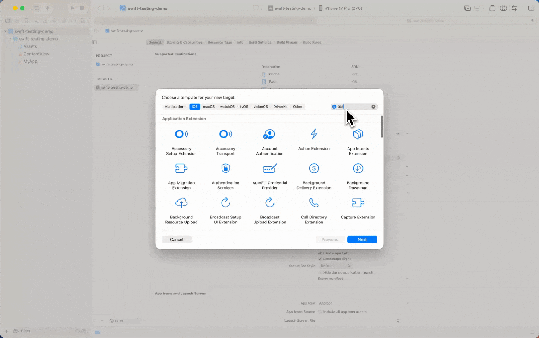This screenshot has height=338, width=539.
Task: Select the Background Delivery Extension template
Action: click(314, 176)
